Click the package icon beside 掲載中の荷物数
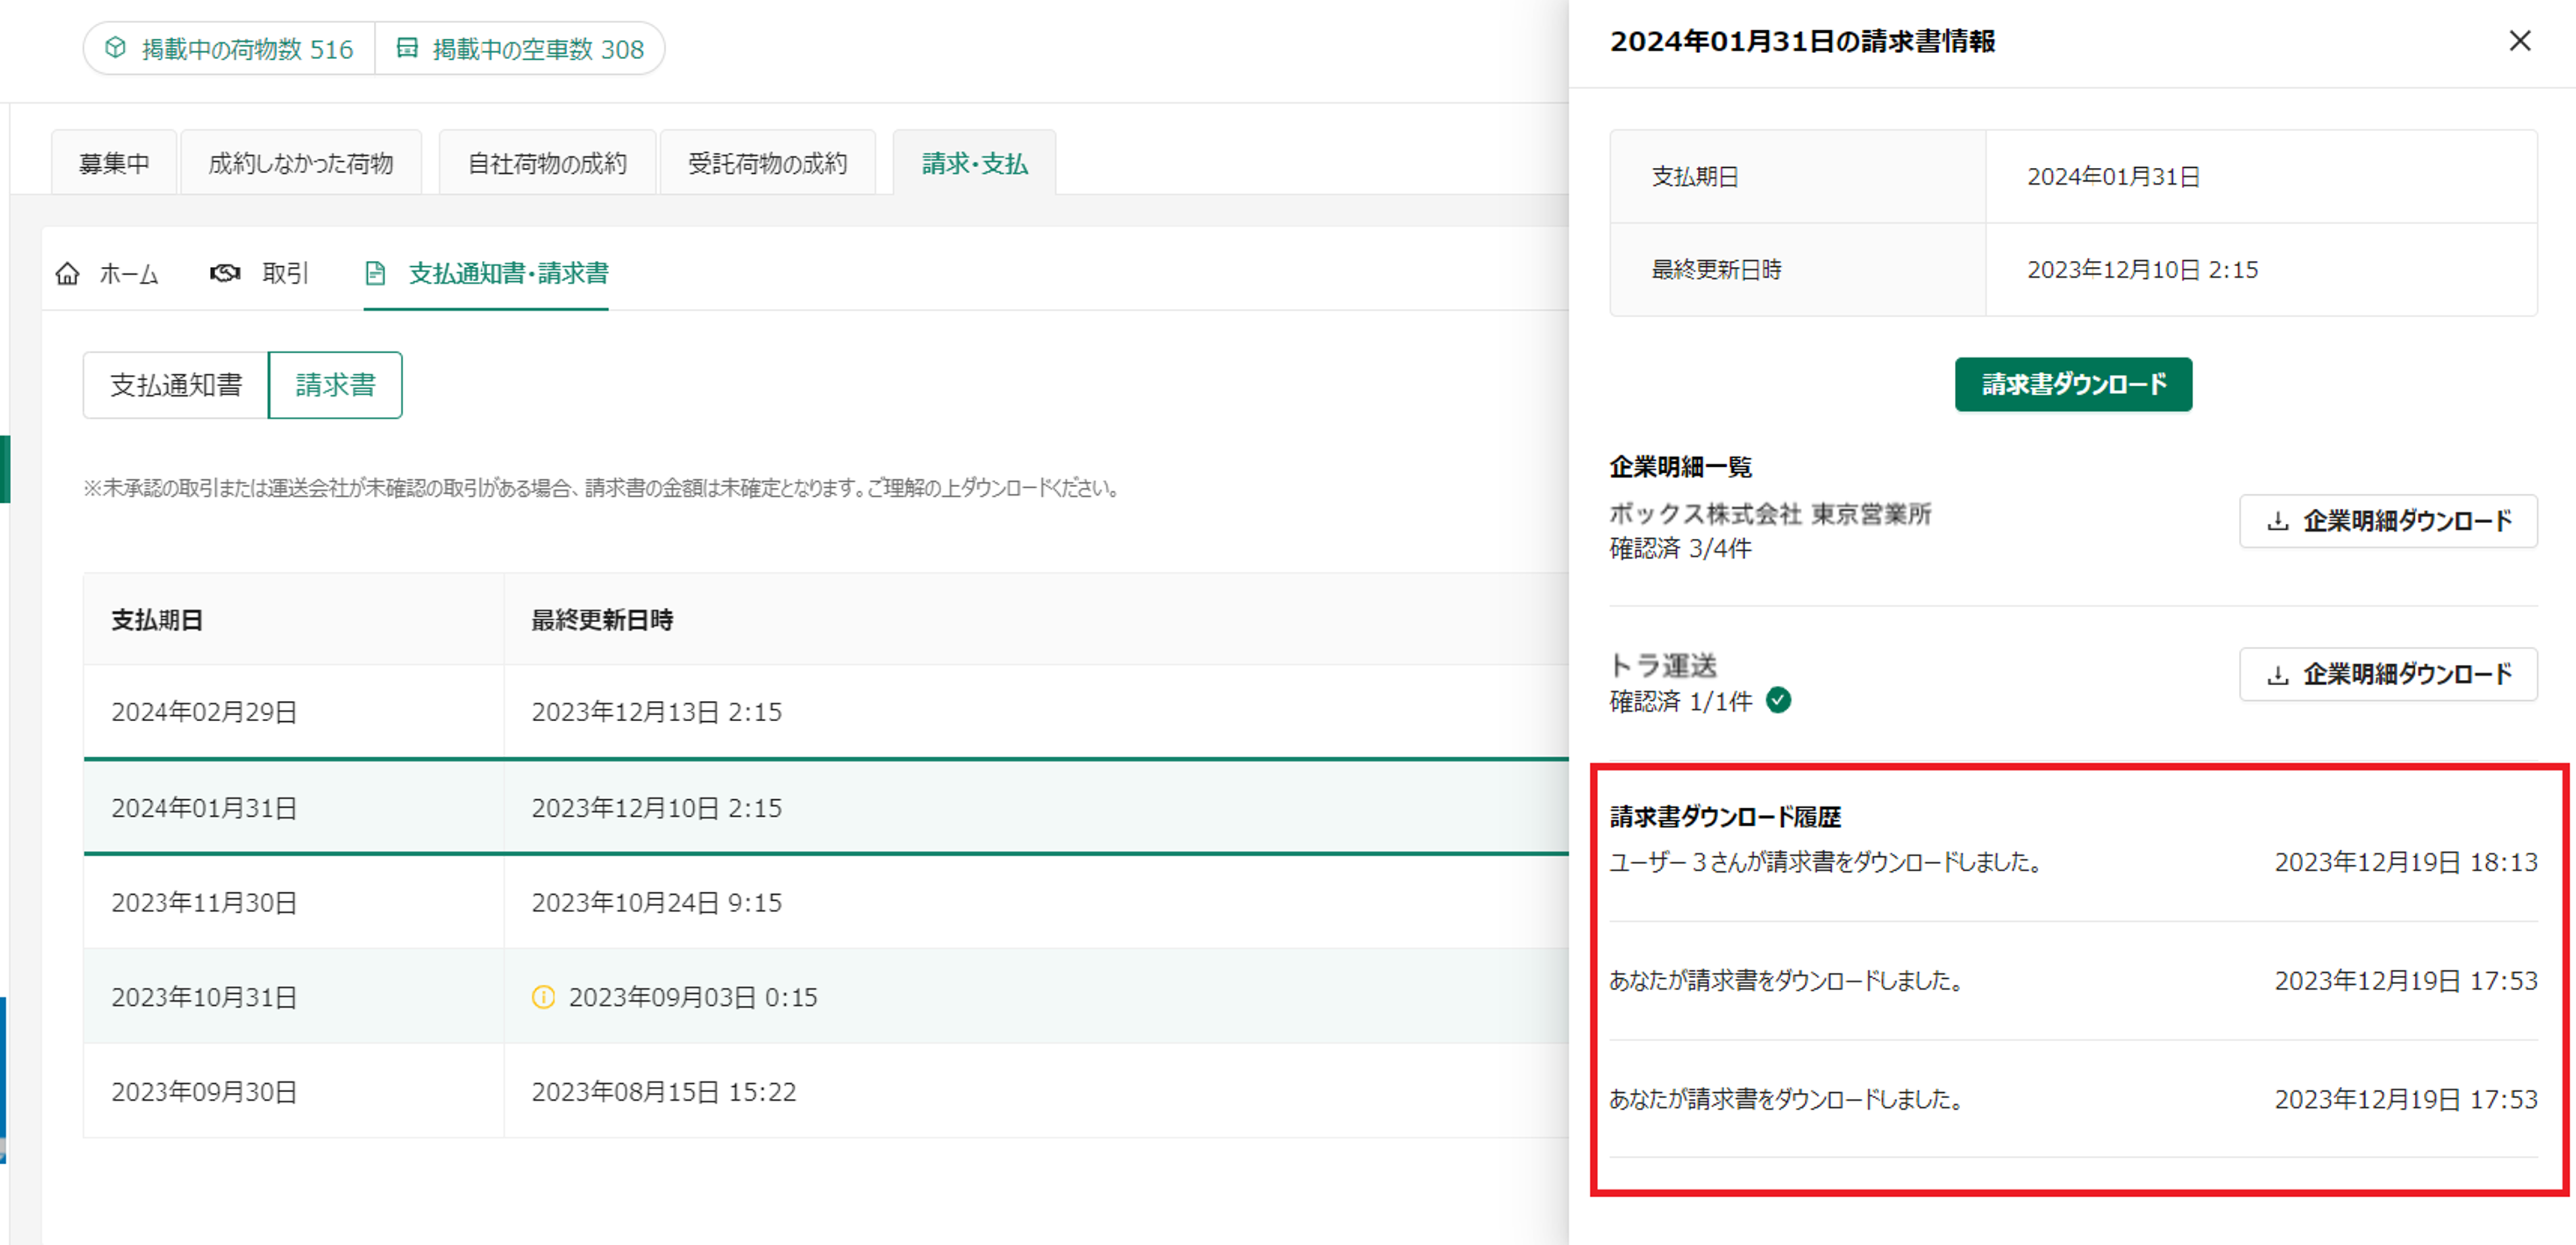Screen dimensions: 2576x1245 coord(116,47)
